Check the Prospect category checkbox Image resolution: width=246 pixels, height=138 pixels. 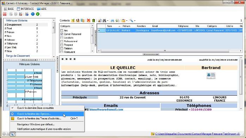[62, 45]
